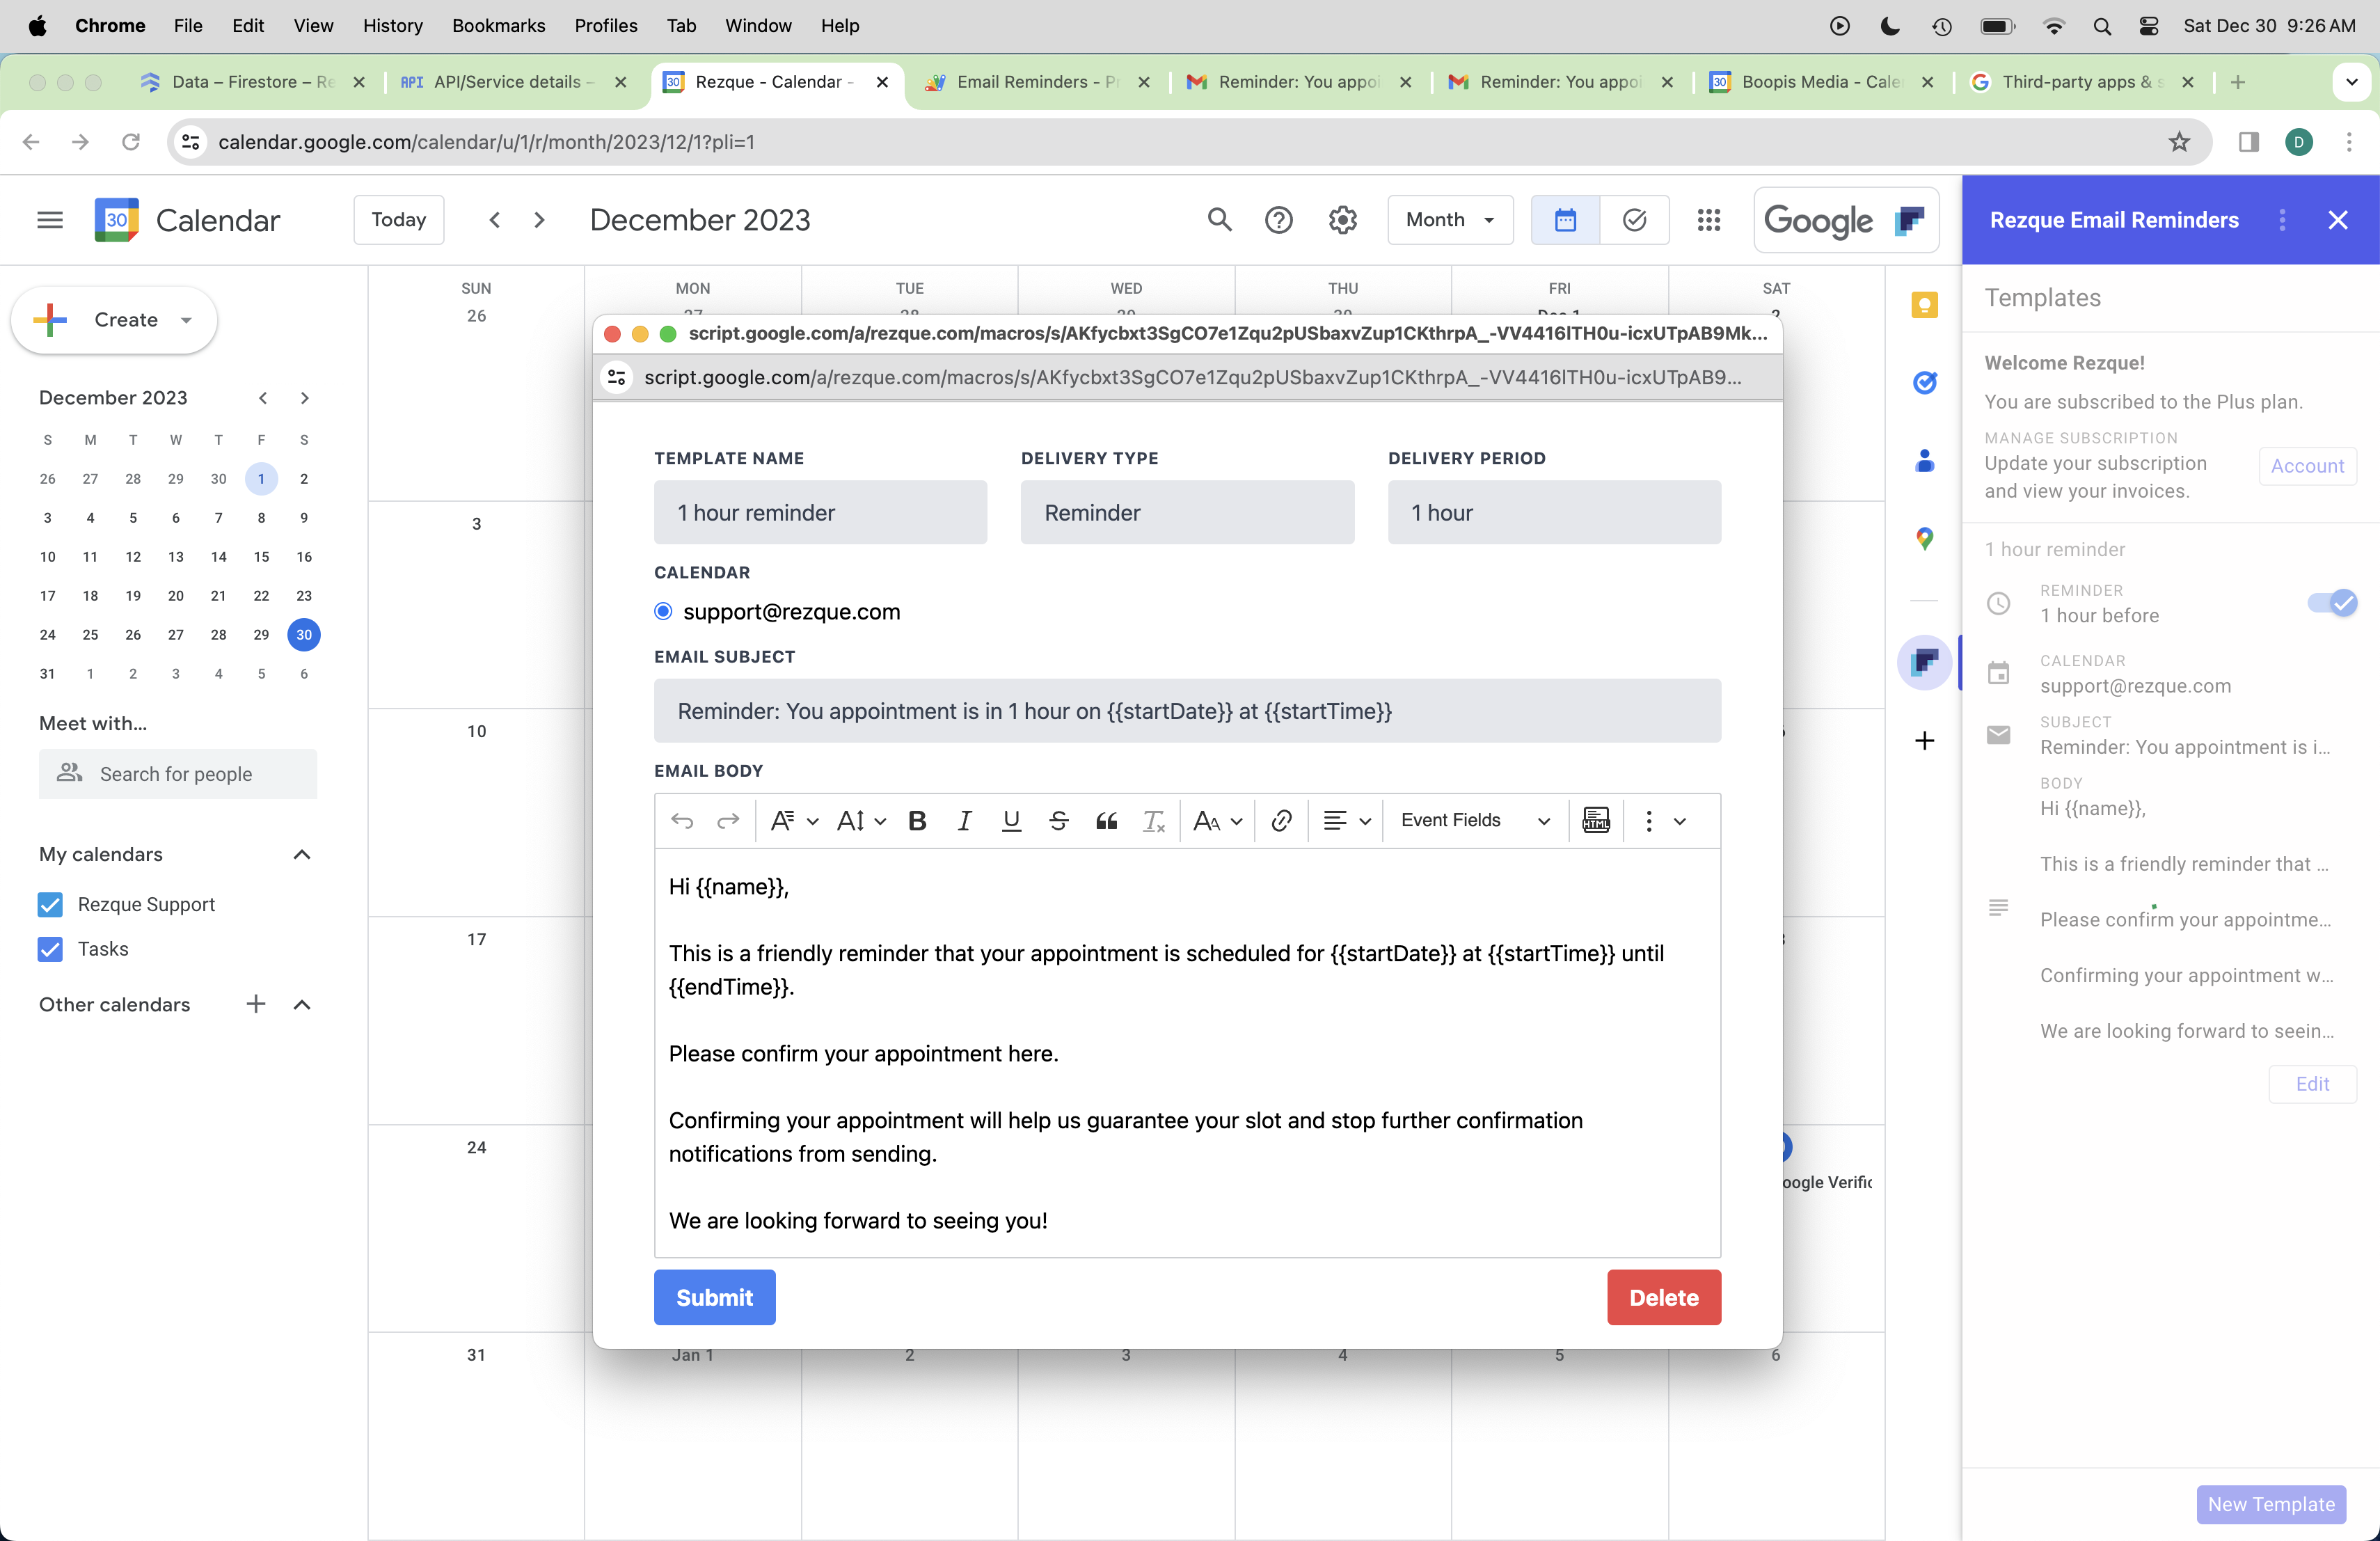This screenshot has height=1541, width=2380.
Task: Expand the Create button dropdown arrow
Action: [x=186, y=321]
